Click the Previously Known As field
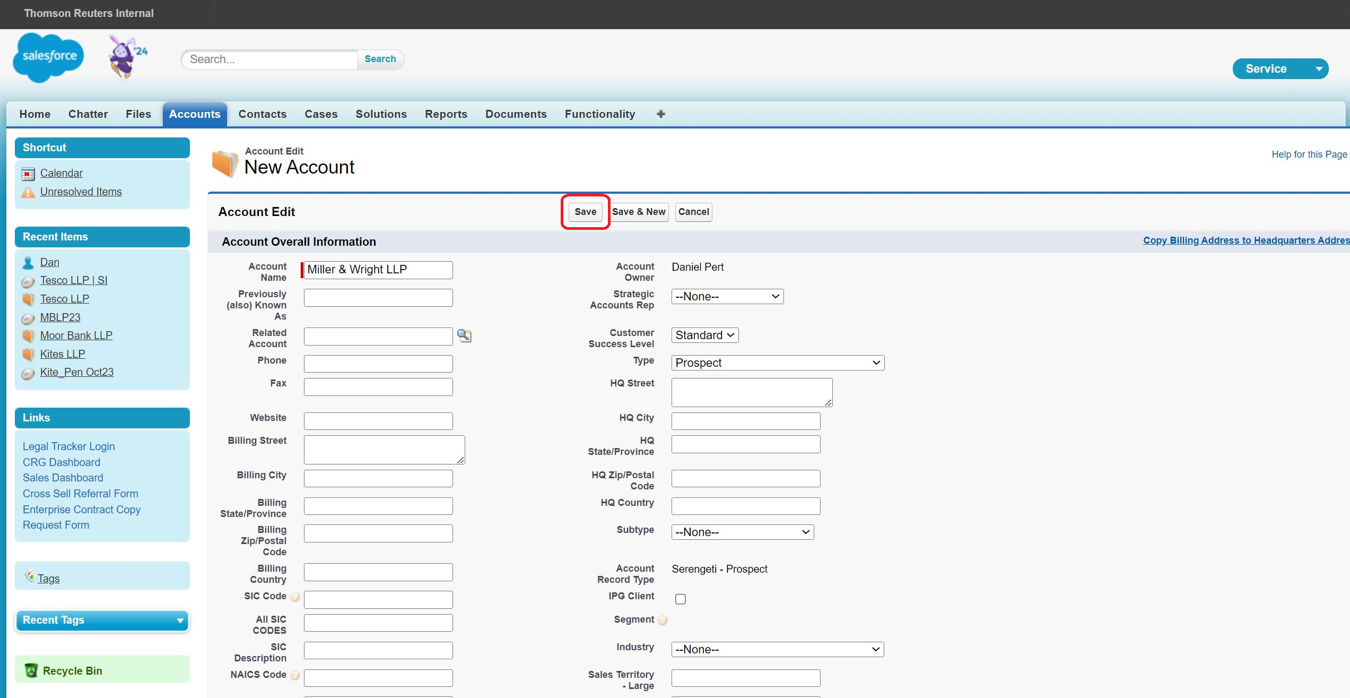The image size is (1350, 698). [x=378, y=297]
